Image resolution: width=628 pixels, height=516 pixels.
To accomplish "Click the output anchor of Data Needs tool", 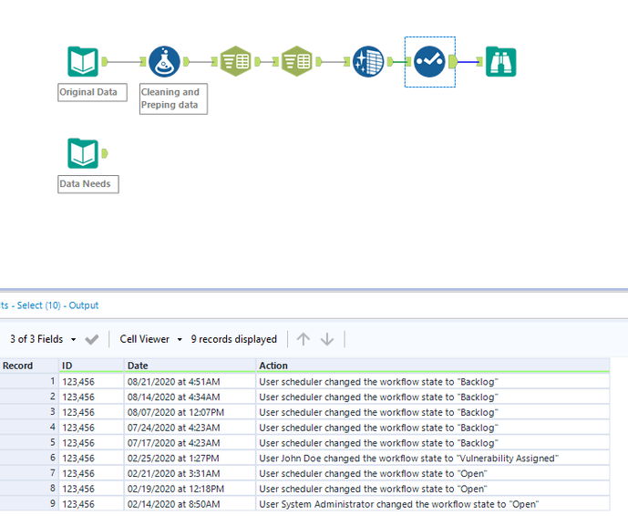I will point(105,153).
